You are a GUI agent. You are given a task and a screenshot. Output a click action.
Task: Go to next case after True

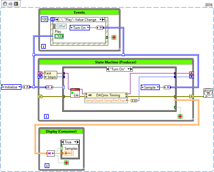coord(78,142)
